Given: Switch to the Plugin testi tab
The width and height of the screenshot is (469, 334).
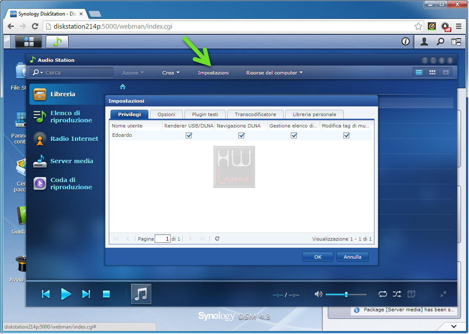Looking at the screenshot, I should (x=205, y=114).
